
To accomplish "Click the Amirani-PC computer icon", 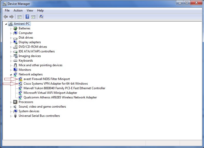I will 11,24.
